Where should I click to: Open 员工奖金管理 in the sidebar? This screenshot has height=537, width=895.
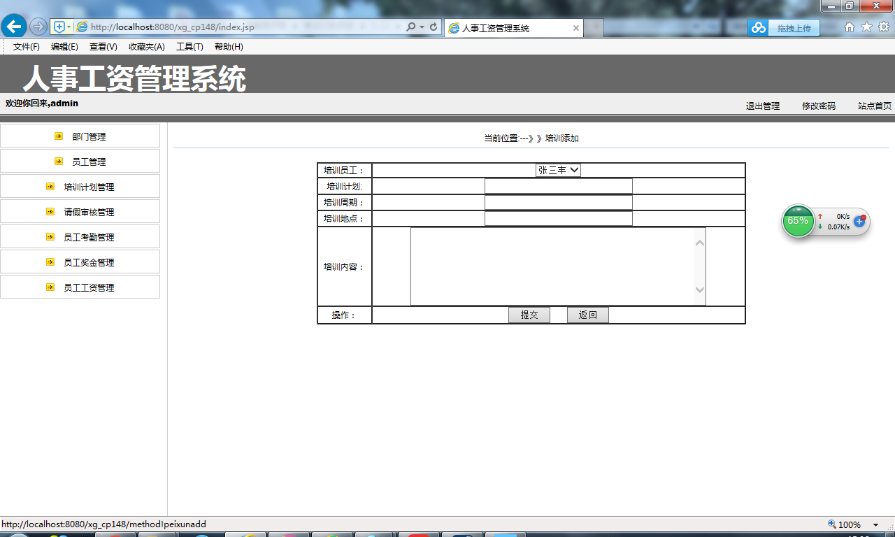point(89,262)
